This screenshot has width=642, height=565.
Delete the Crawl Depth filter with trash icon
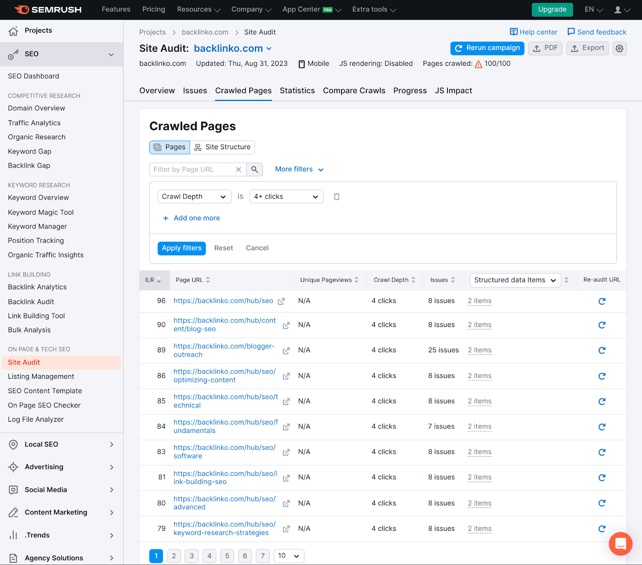tap(337, 197)
